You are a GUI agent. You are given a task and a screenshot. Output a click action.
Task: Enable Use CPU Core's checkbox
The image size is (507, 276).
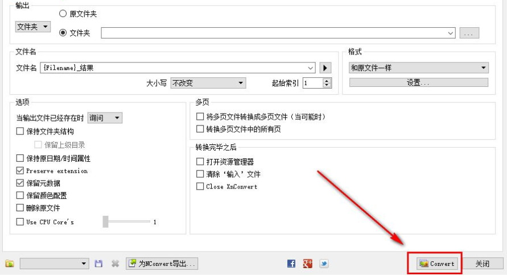point(20,222)
